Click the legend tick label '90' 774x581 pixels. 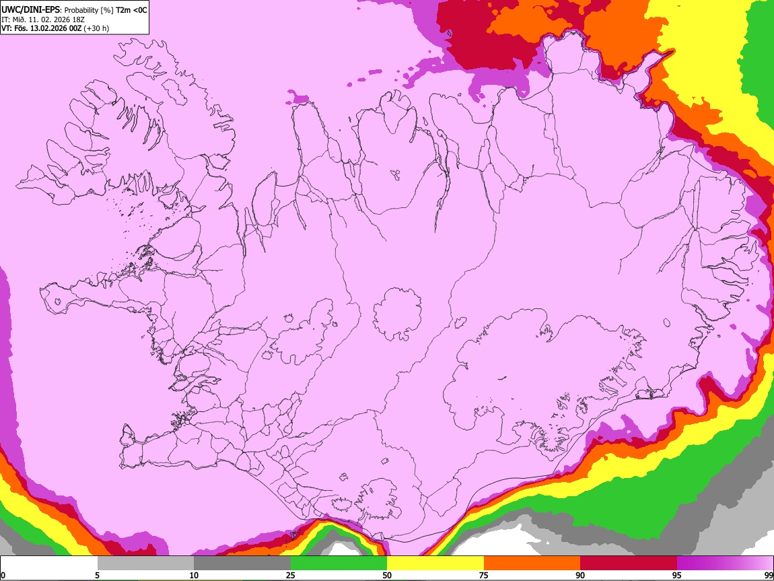[x=580, y=575]
